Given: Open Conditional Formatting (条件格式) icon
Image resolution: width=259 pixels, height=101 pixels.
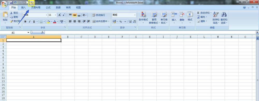Looking at the screenshot, I should coord(143,15).
